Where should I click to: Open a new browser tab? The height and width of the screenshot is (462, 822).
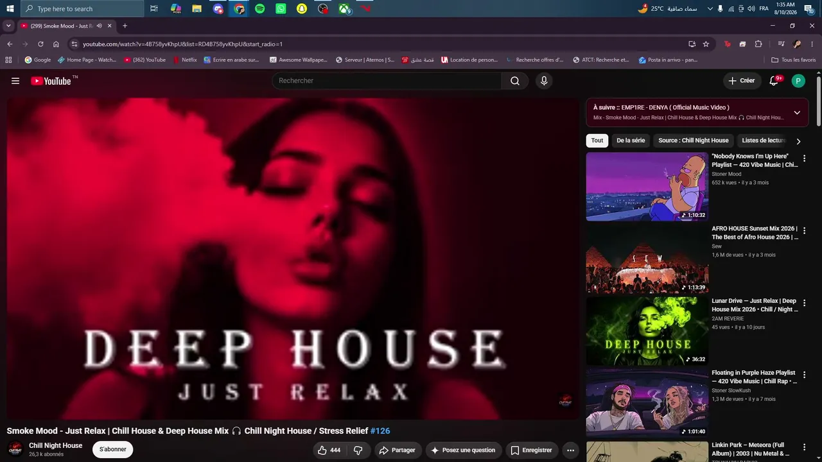tap(125, 26)
